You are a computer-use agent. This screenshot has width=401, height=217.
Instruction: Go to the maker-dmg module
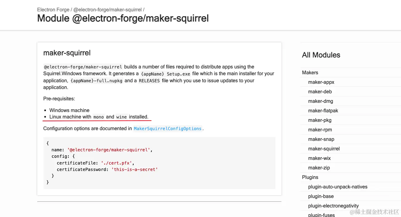pyautogui.click(x=321, y=101)
